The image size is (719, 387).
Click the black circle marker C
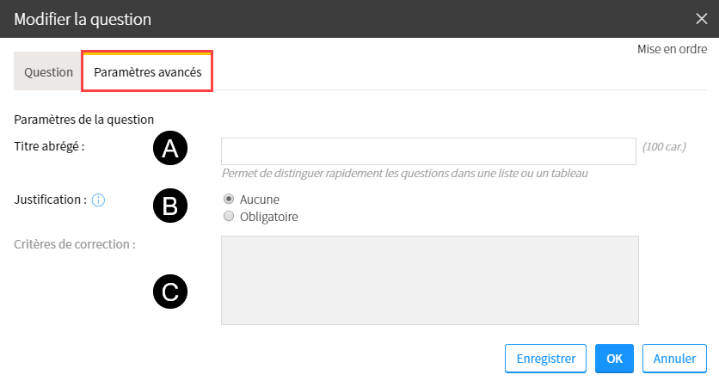coord(170,292)
